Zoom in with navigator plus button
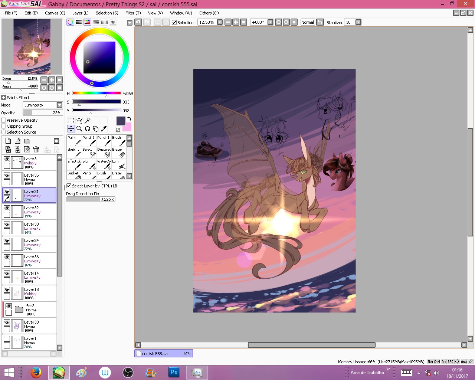Viewport: 475px width, 380px height. (x=52, y=80)
